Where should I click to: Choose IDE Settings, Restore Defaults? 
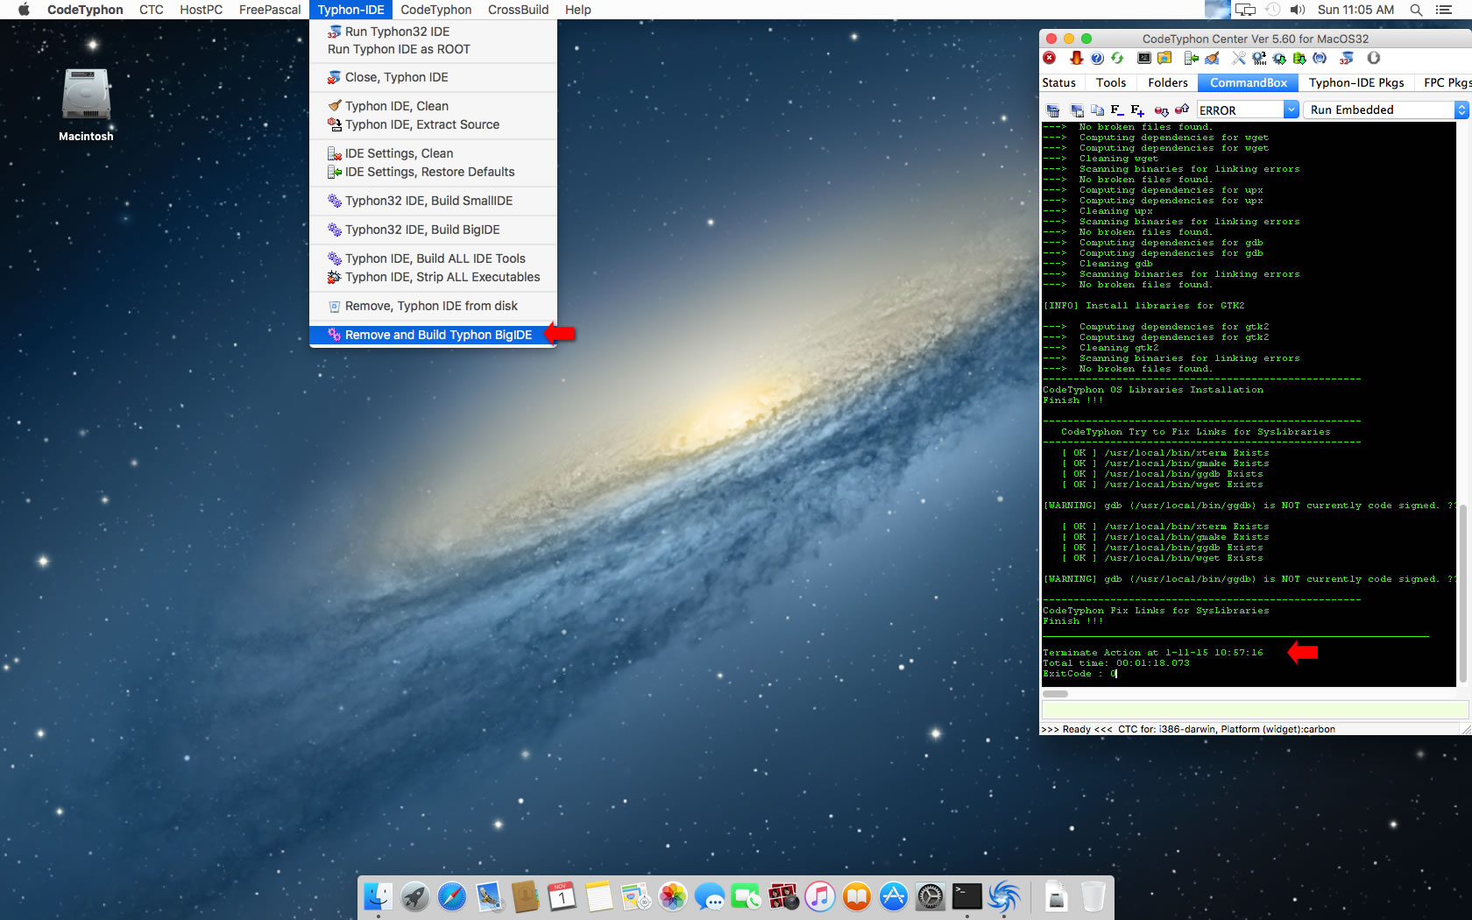(x=433, y=172)
